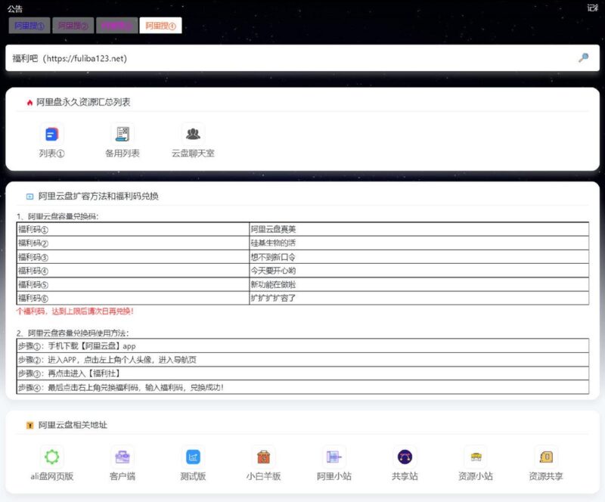Click the 列表① label
Image resolution: width=605 pixels, height=502 pixels.
(51, 153)
